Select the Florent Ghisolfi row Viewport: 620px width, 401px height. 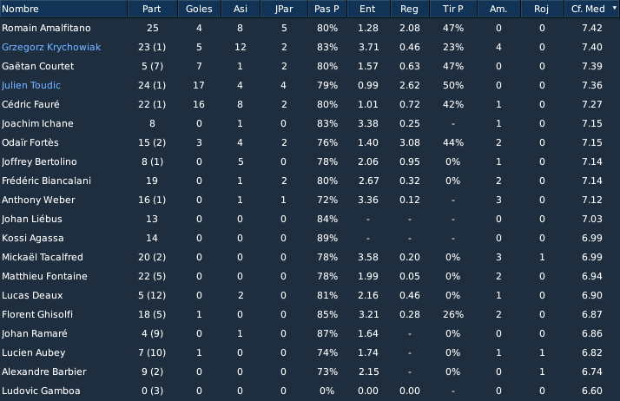310,314
